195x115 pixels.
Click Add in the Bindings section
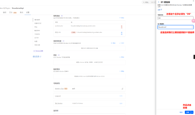click(x=122, y=57)
